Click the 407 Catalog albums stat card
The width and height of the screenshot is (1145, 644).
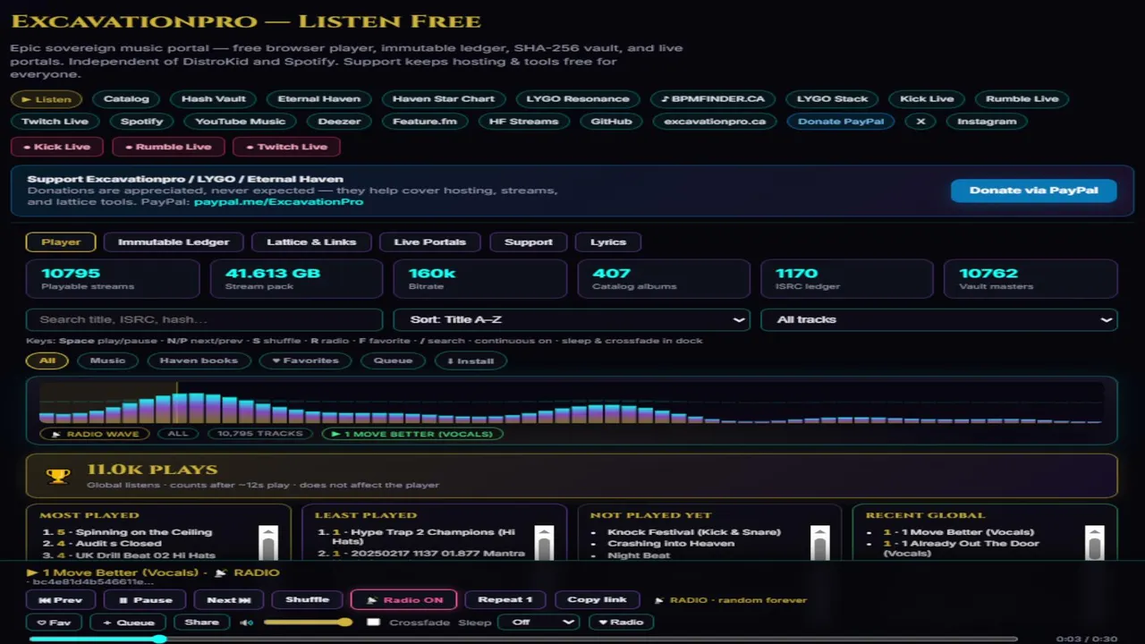664,279
